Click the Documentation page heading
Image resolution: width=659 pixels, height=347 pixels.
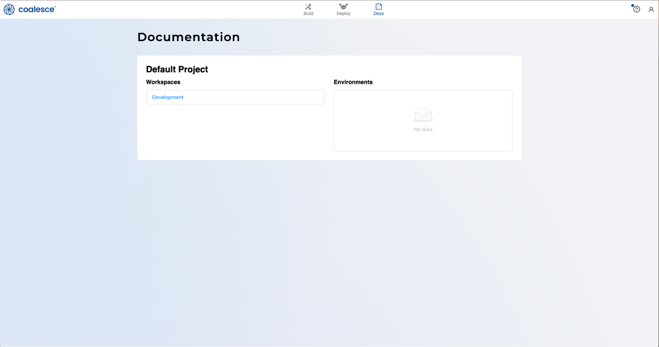(x=189, y=37)
